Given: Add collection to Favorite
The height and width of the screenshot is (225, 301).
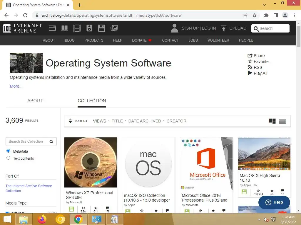Looking at the screenshot, I should pos(258,62).
